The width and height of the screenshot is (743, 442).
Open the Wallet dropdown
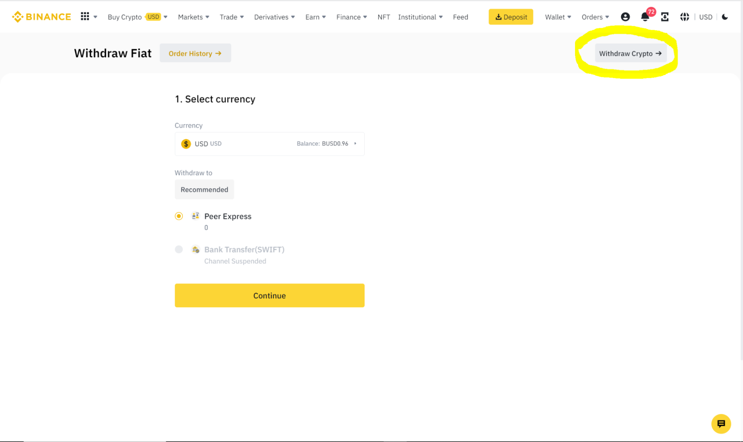(558, 17)
